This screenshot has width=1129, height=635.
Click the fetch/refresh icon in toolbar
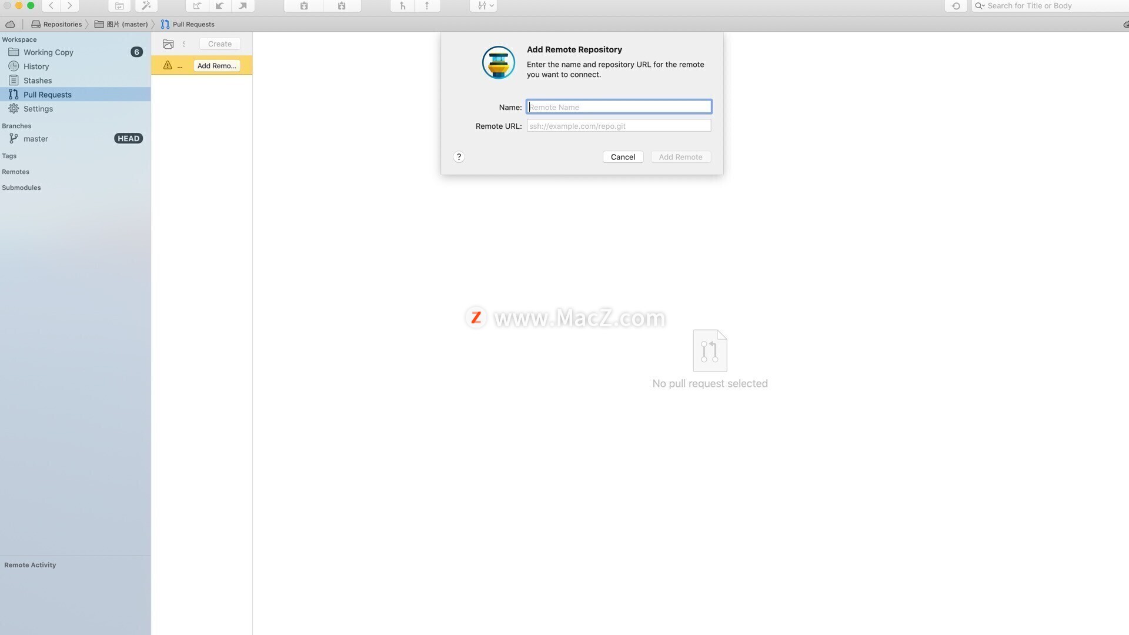(956, 5)
